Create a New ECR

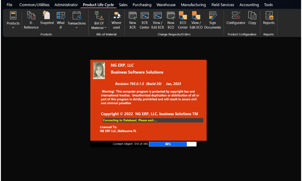tap(133, 20)
